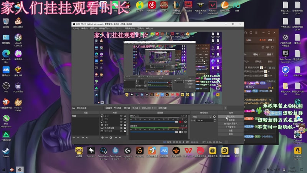Open the 停靠窗口(D) menu in OBS
Screen dimensions: 307x173
pyautogui.click(x=104, y=28)
